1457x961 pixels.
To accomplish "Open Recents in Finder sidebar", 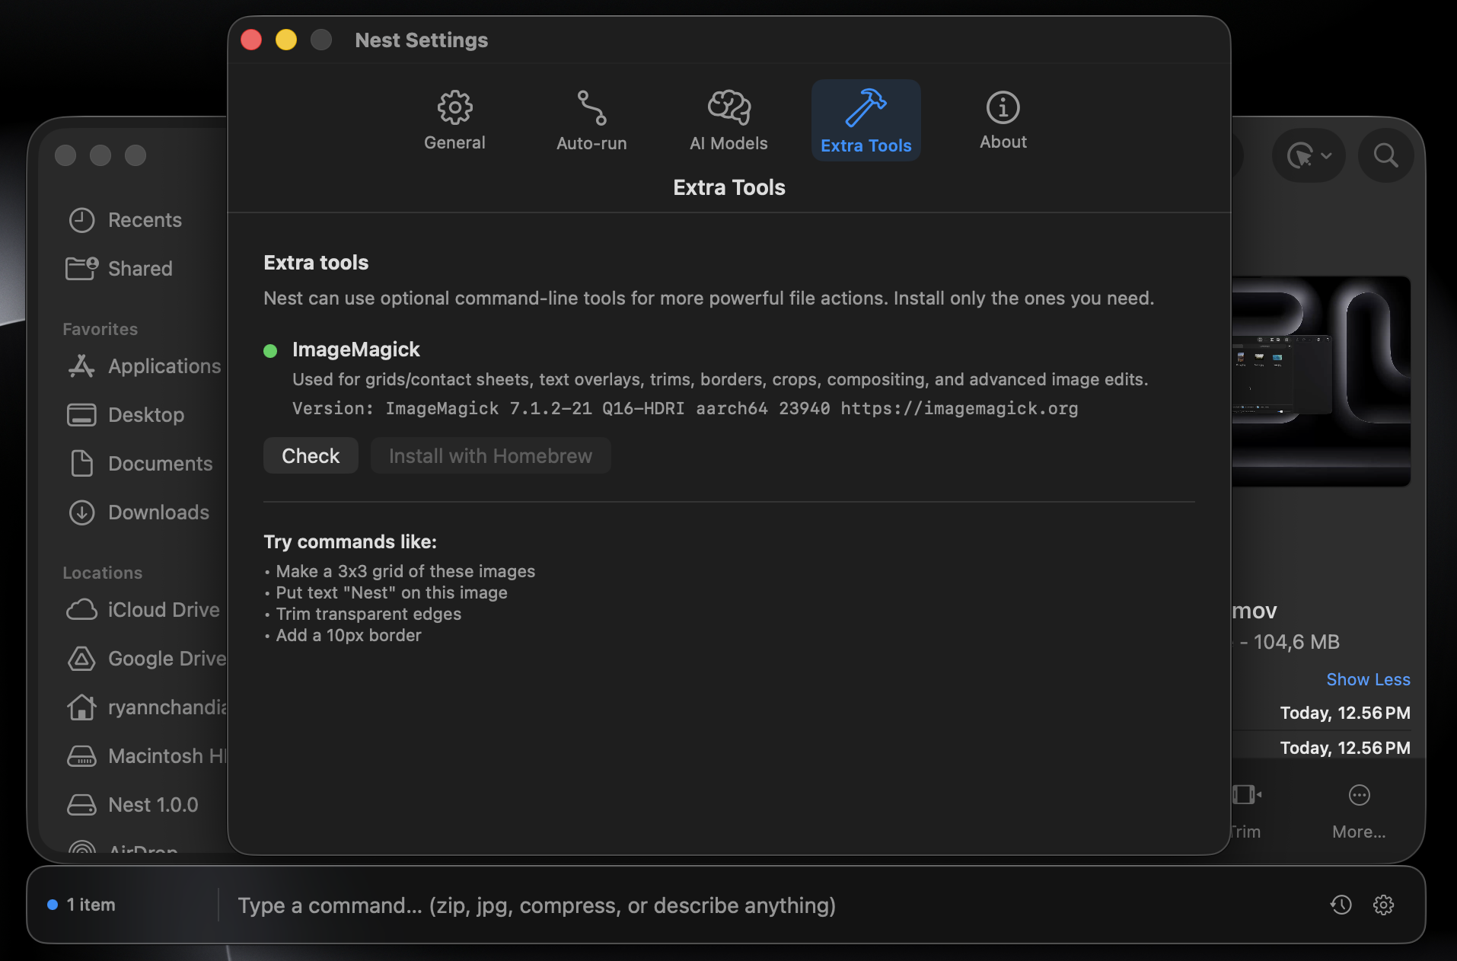I will [145, 220].
